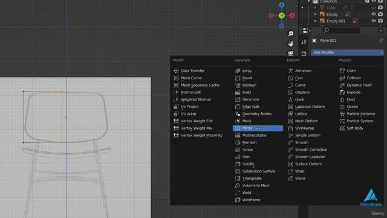Click the viewport zoom magnifier icon

click(x=291, y=34)
